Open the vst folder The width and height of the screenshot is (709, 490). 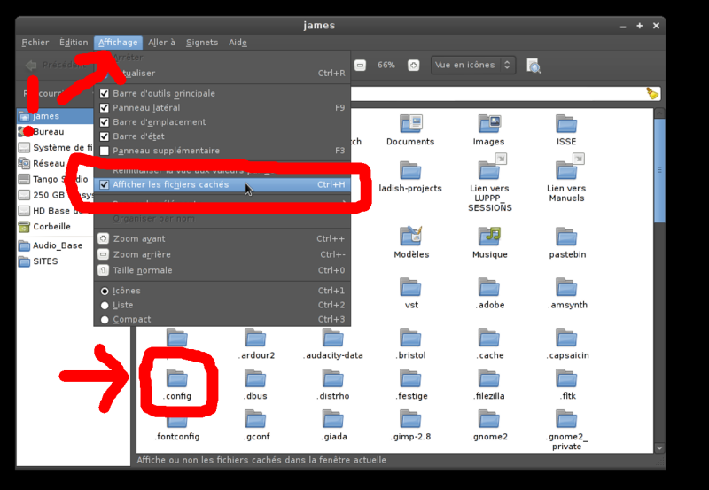pos(410,287)
